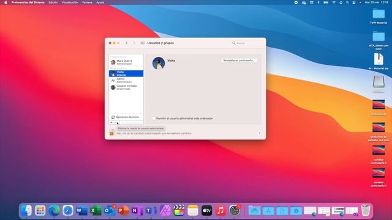This screenshot has height=220, width=392.
Task: Click the Bluetooth icon in menu bar
Action: pos(318,2)
